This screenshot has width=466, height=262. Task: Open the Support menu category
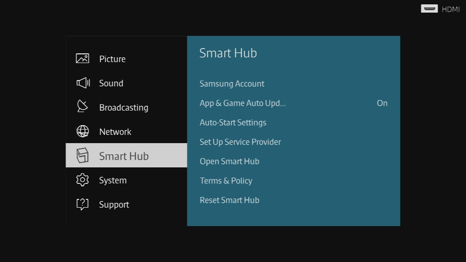(x=126, y=204)
